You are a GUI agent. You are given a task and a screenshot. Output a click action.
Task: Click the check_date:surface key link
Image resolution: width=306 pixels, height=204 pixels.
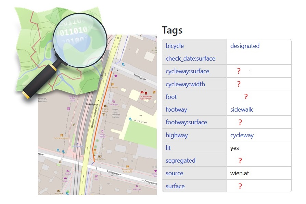point(190,59)
